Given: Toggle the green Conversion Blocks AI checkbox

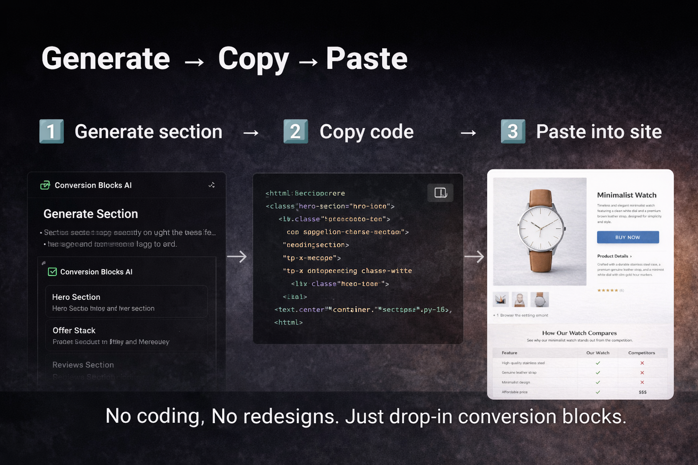Looking at the screenshot, I should coord(52,272).
